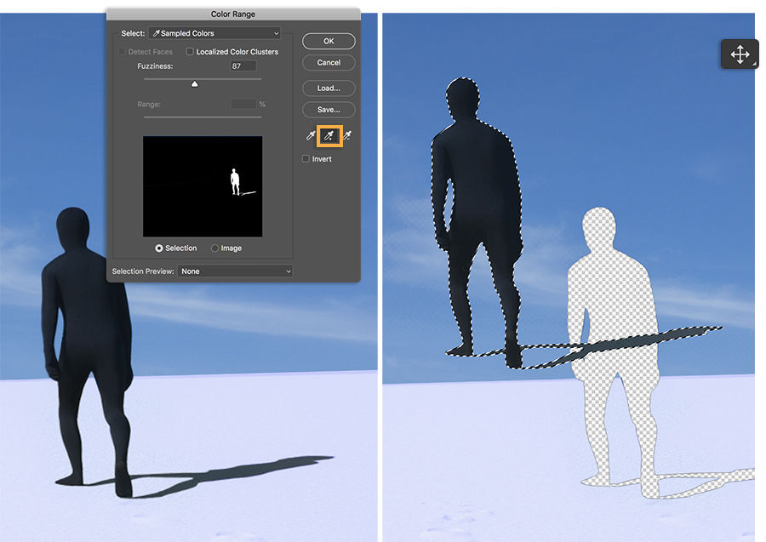Open the Sampled Colors dropdown
The image size is (766, 542).
214,32
